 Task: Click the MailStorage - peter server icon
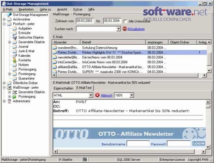click(9, 88)
